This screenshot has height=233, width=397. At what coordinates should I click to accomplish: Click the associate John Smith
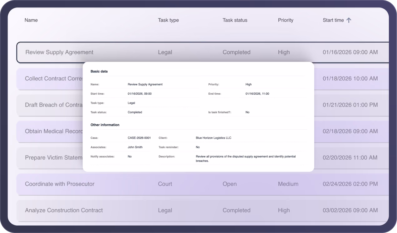[135, 147]
